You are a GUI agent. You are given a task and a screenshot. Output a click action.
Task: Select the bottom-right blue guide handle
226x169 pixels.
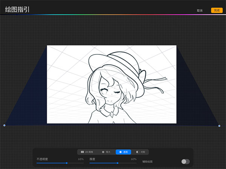(219, 126)
